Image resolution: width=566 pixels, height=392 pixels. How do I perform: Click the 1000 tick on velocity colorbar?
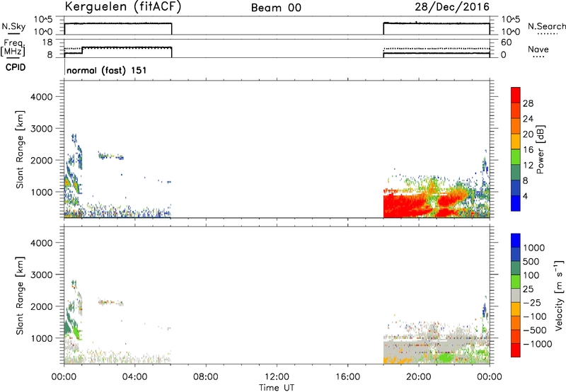coord(534,248)
